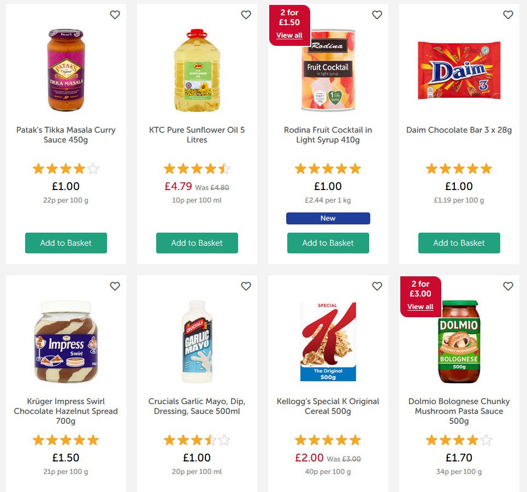
Task: Add KTC Sunflower Oil to basket
Action: click(197, 243)
